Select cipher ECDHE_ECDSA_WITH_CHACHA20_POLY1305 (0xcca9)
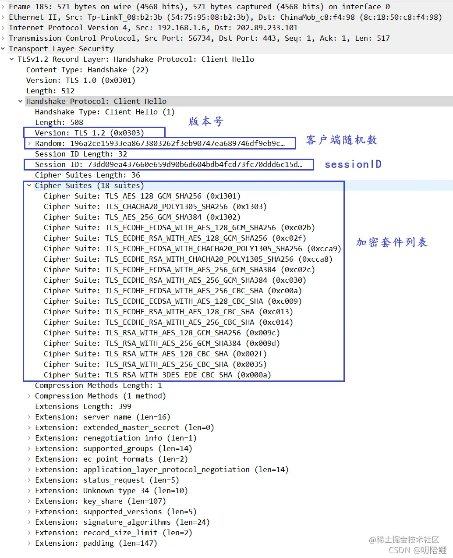This screenshot has height=558, width=453. 192,249
